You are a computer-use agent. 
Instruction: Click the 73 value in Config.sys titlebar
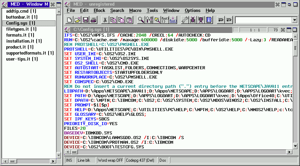click(x=273, y=30)
